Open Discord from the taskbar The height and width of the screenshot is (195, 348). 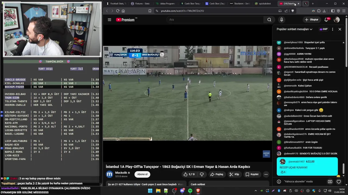pyautogui.click(x=182, y=191)
